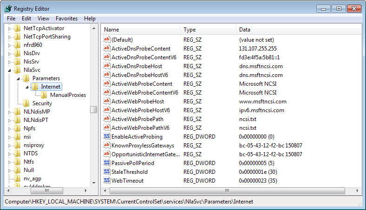Screen dimensions: 366x210
Task: Open the Help menu
Action: [90, 19]
